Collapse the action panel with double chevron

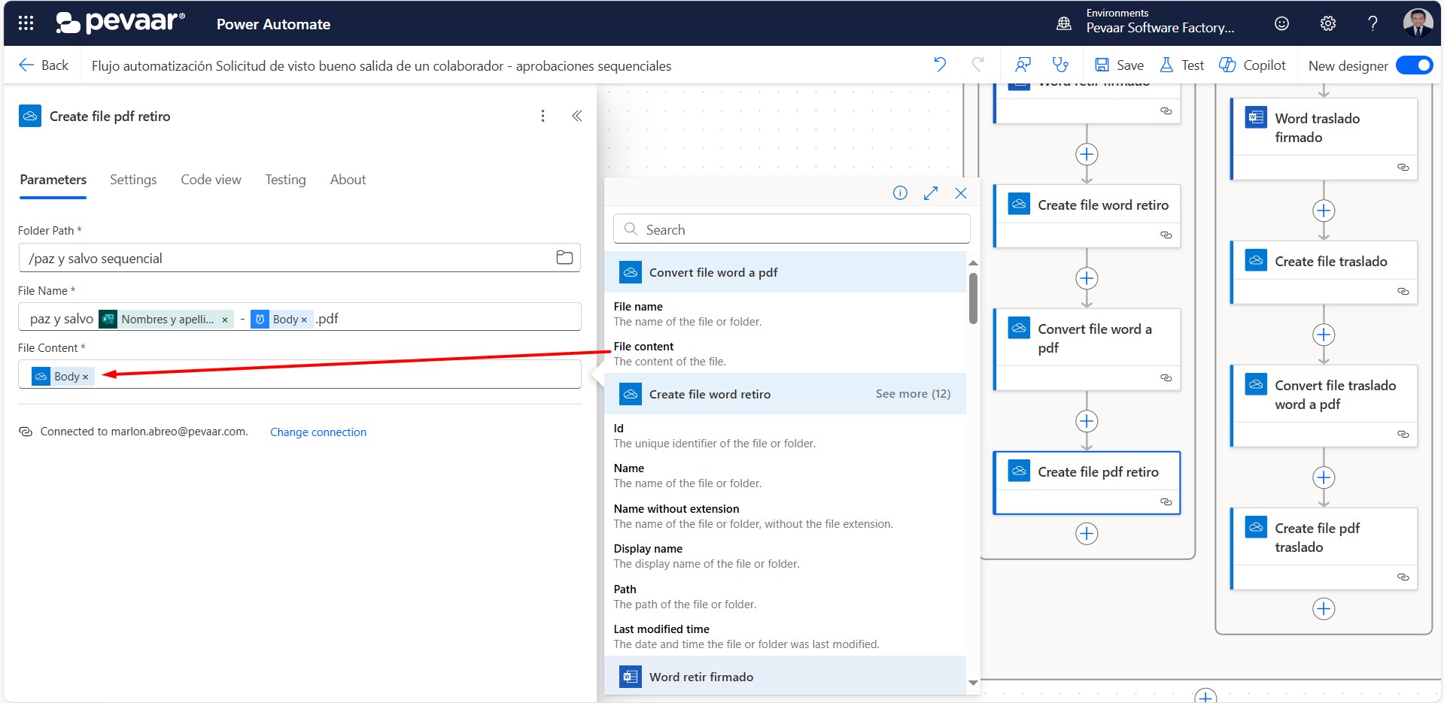(x=577, y=116)
